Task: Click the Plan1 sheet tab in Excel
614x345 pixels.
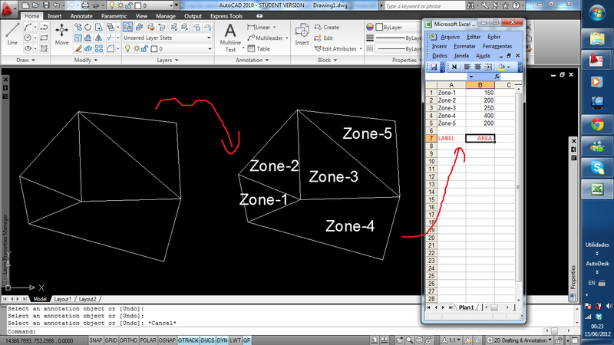Action: tap(466, 307)
